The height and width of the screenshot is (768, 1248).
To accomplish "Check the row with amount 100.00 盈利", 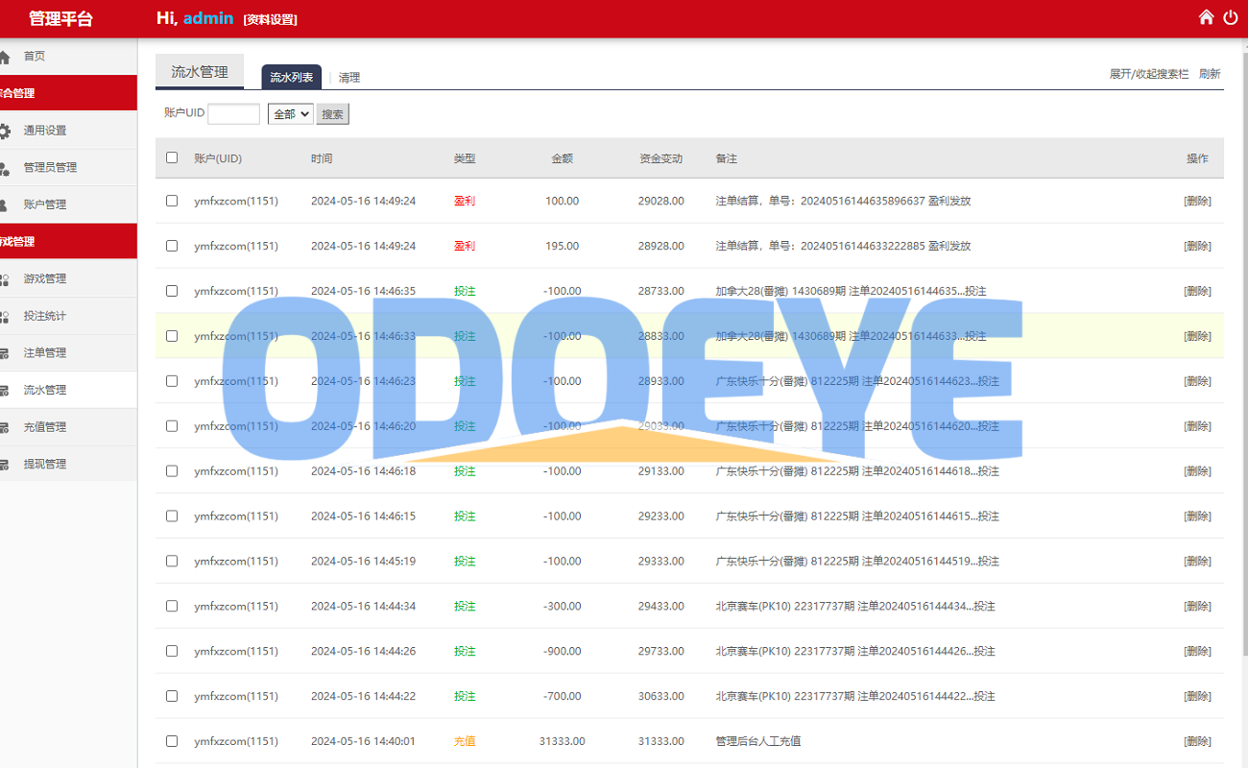I will [x=172, y=201].
